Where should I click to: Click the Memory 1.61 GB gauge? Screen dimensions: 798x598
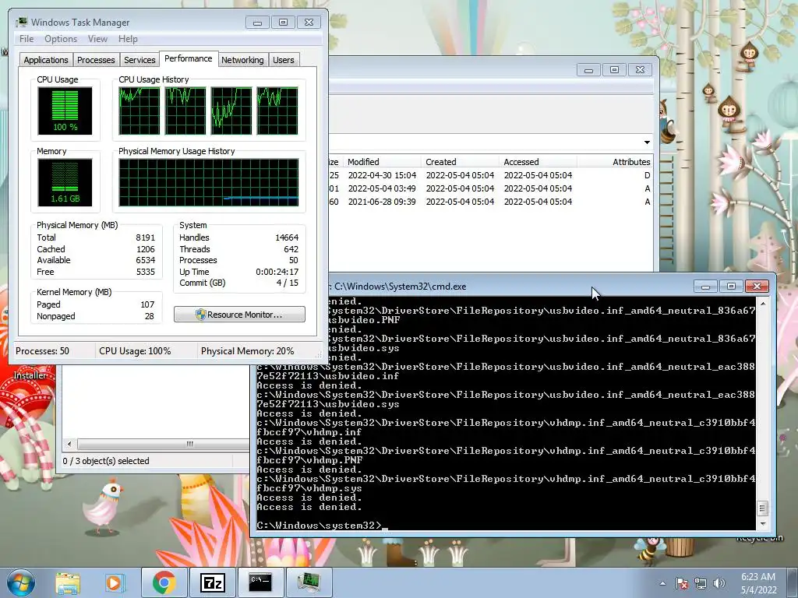point(65,182)
